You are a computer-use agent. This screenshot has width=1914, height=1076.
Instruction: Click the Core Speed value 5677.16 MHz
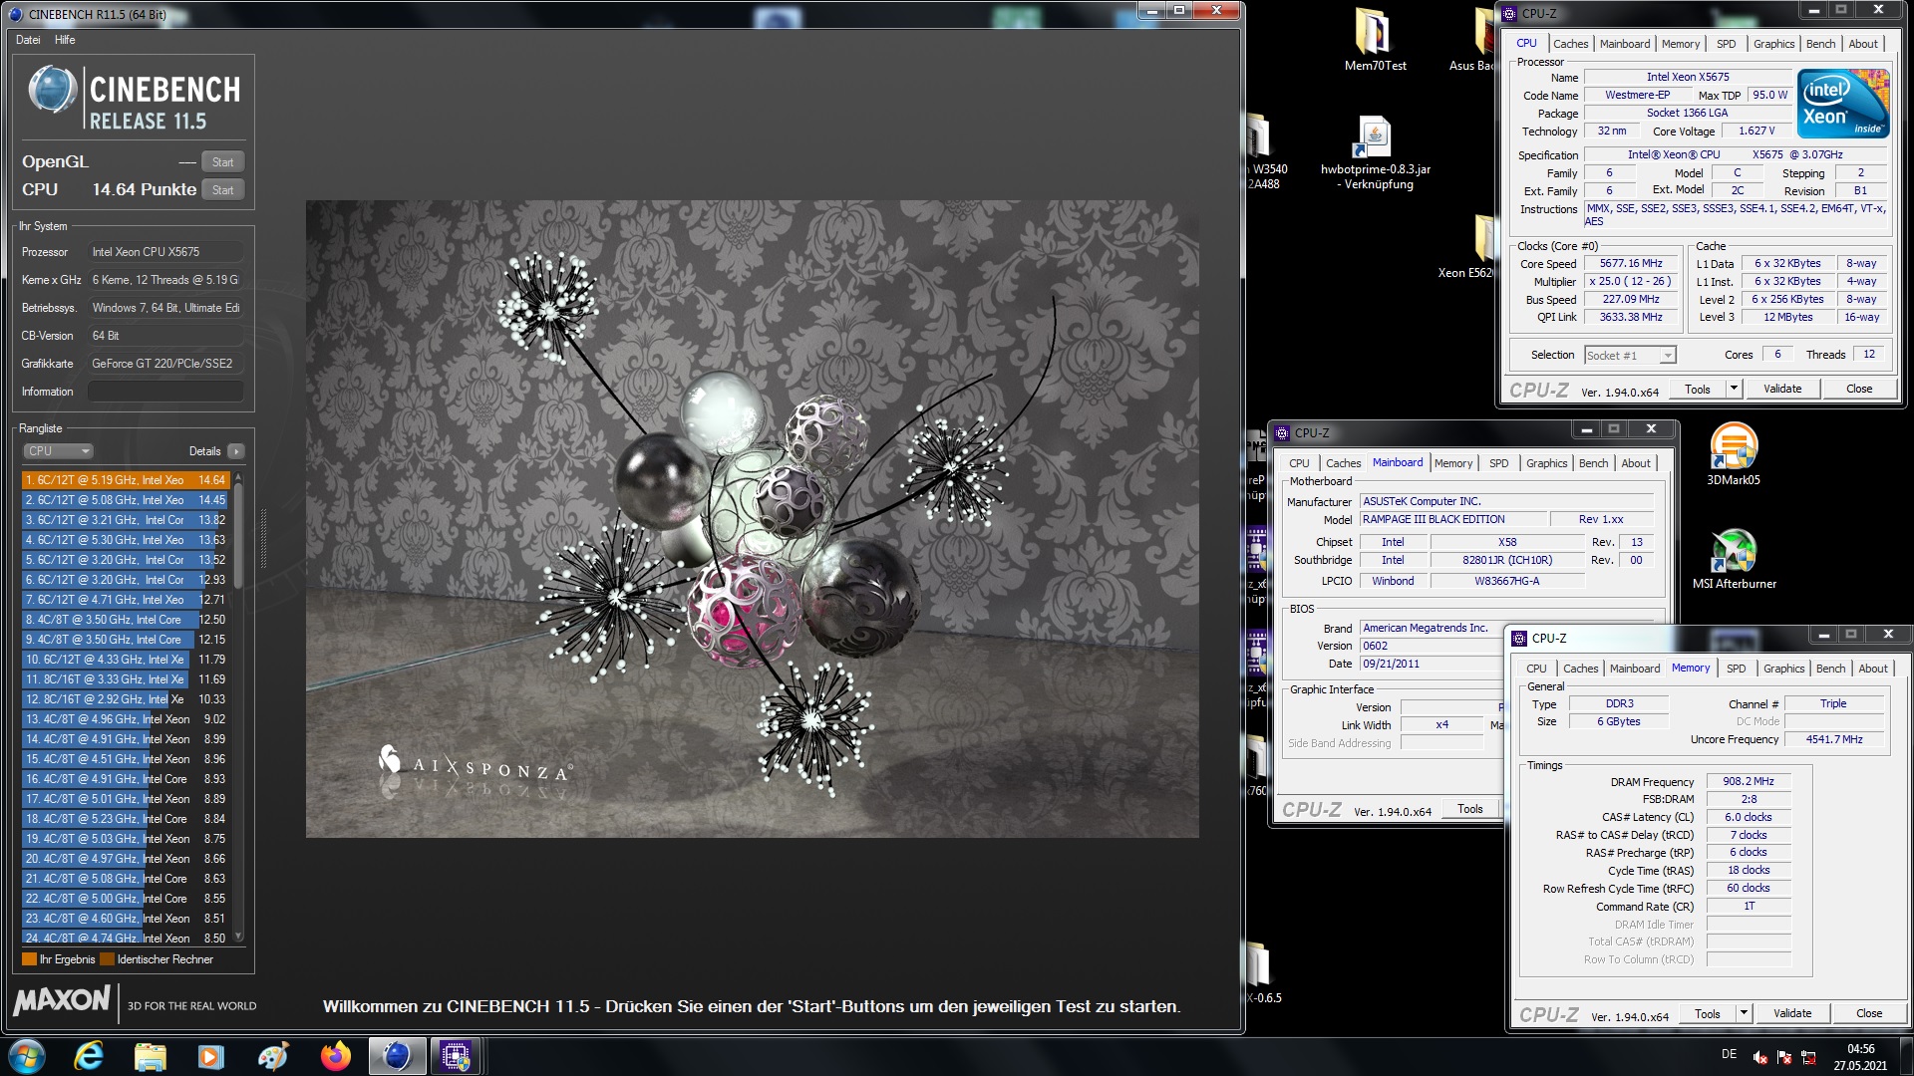tap(1631, 264)
